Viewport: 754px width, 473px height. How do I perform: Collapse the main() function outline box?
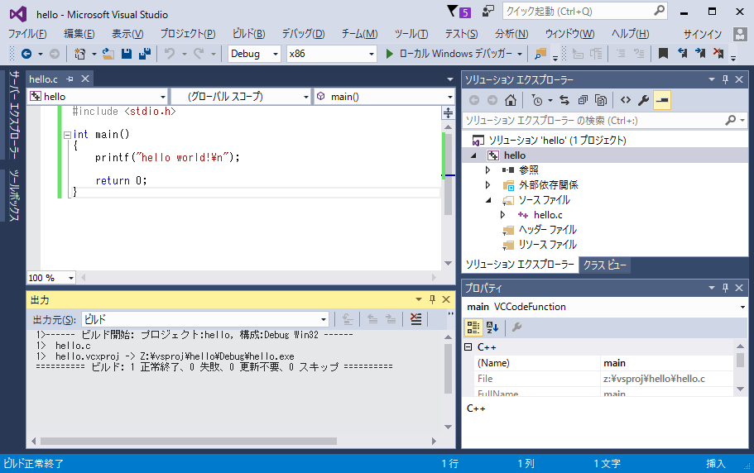point(67,135)
